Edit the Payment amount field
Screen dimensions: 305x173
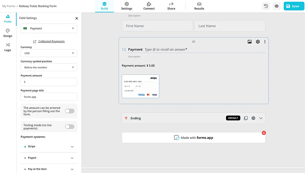pos(49,82)
